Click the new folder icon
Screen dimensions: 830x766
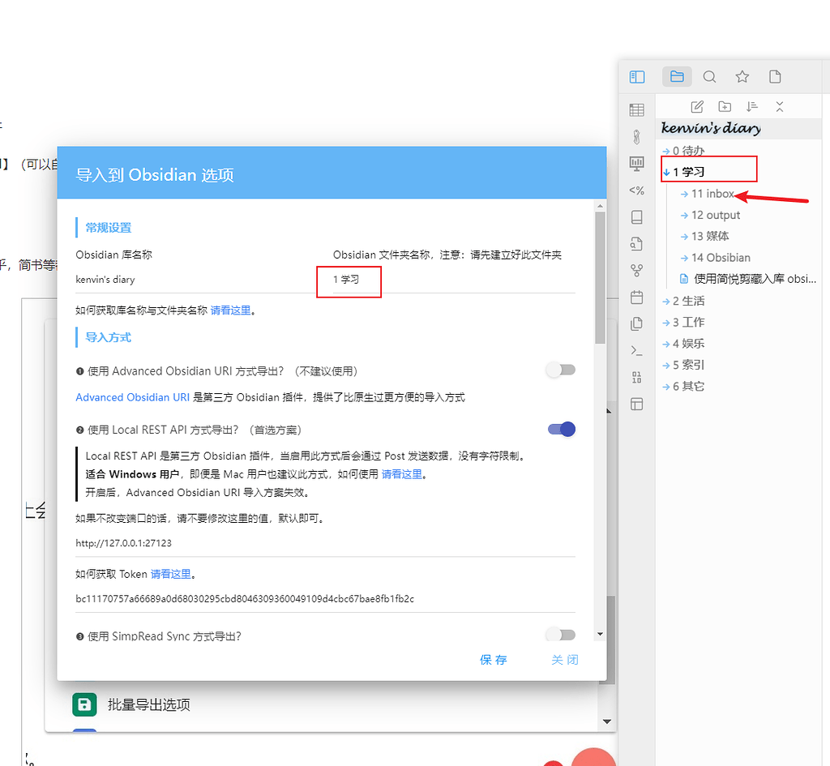click(x=725, y=107)
